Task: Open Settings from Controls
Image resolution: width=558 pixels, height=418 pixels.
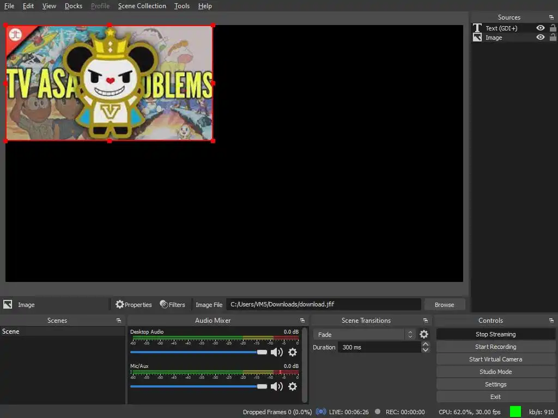Action: tap(495, 384)
